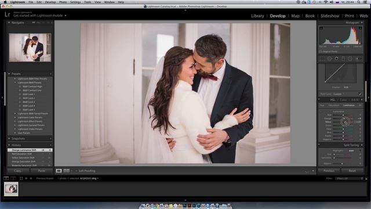Toggle the filter switch at filmstrip right end
The width and height of the screenshot is (371, 209).
pos(366,178)
